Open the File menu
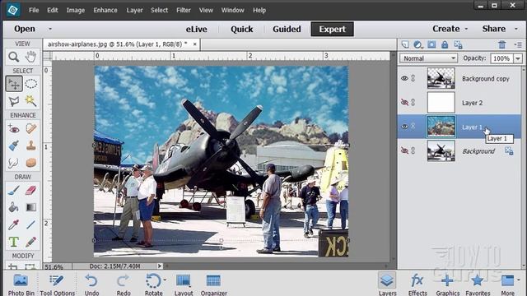This screenshot has width=527, height=296. click(x=34, y=10)
